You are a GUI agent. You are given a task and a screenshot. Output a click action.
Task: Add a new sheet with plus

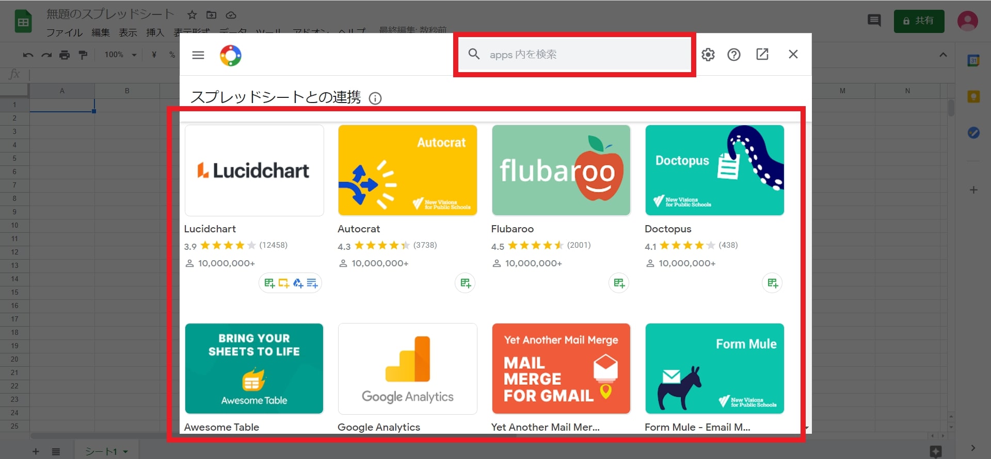coord(36,452)
